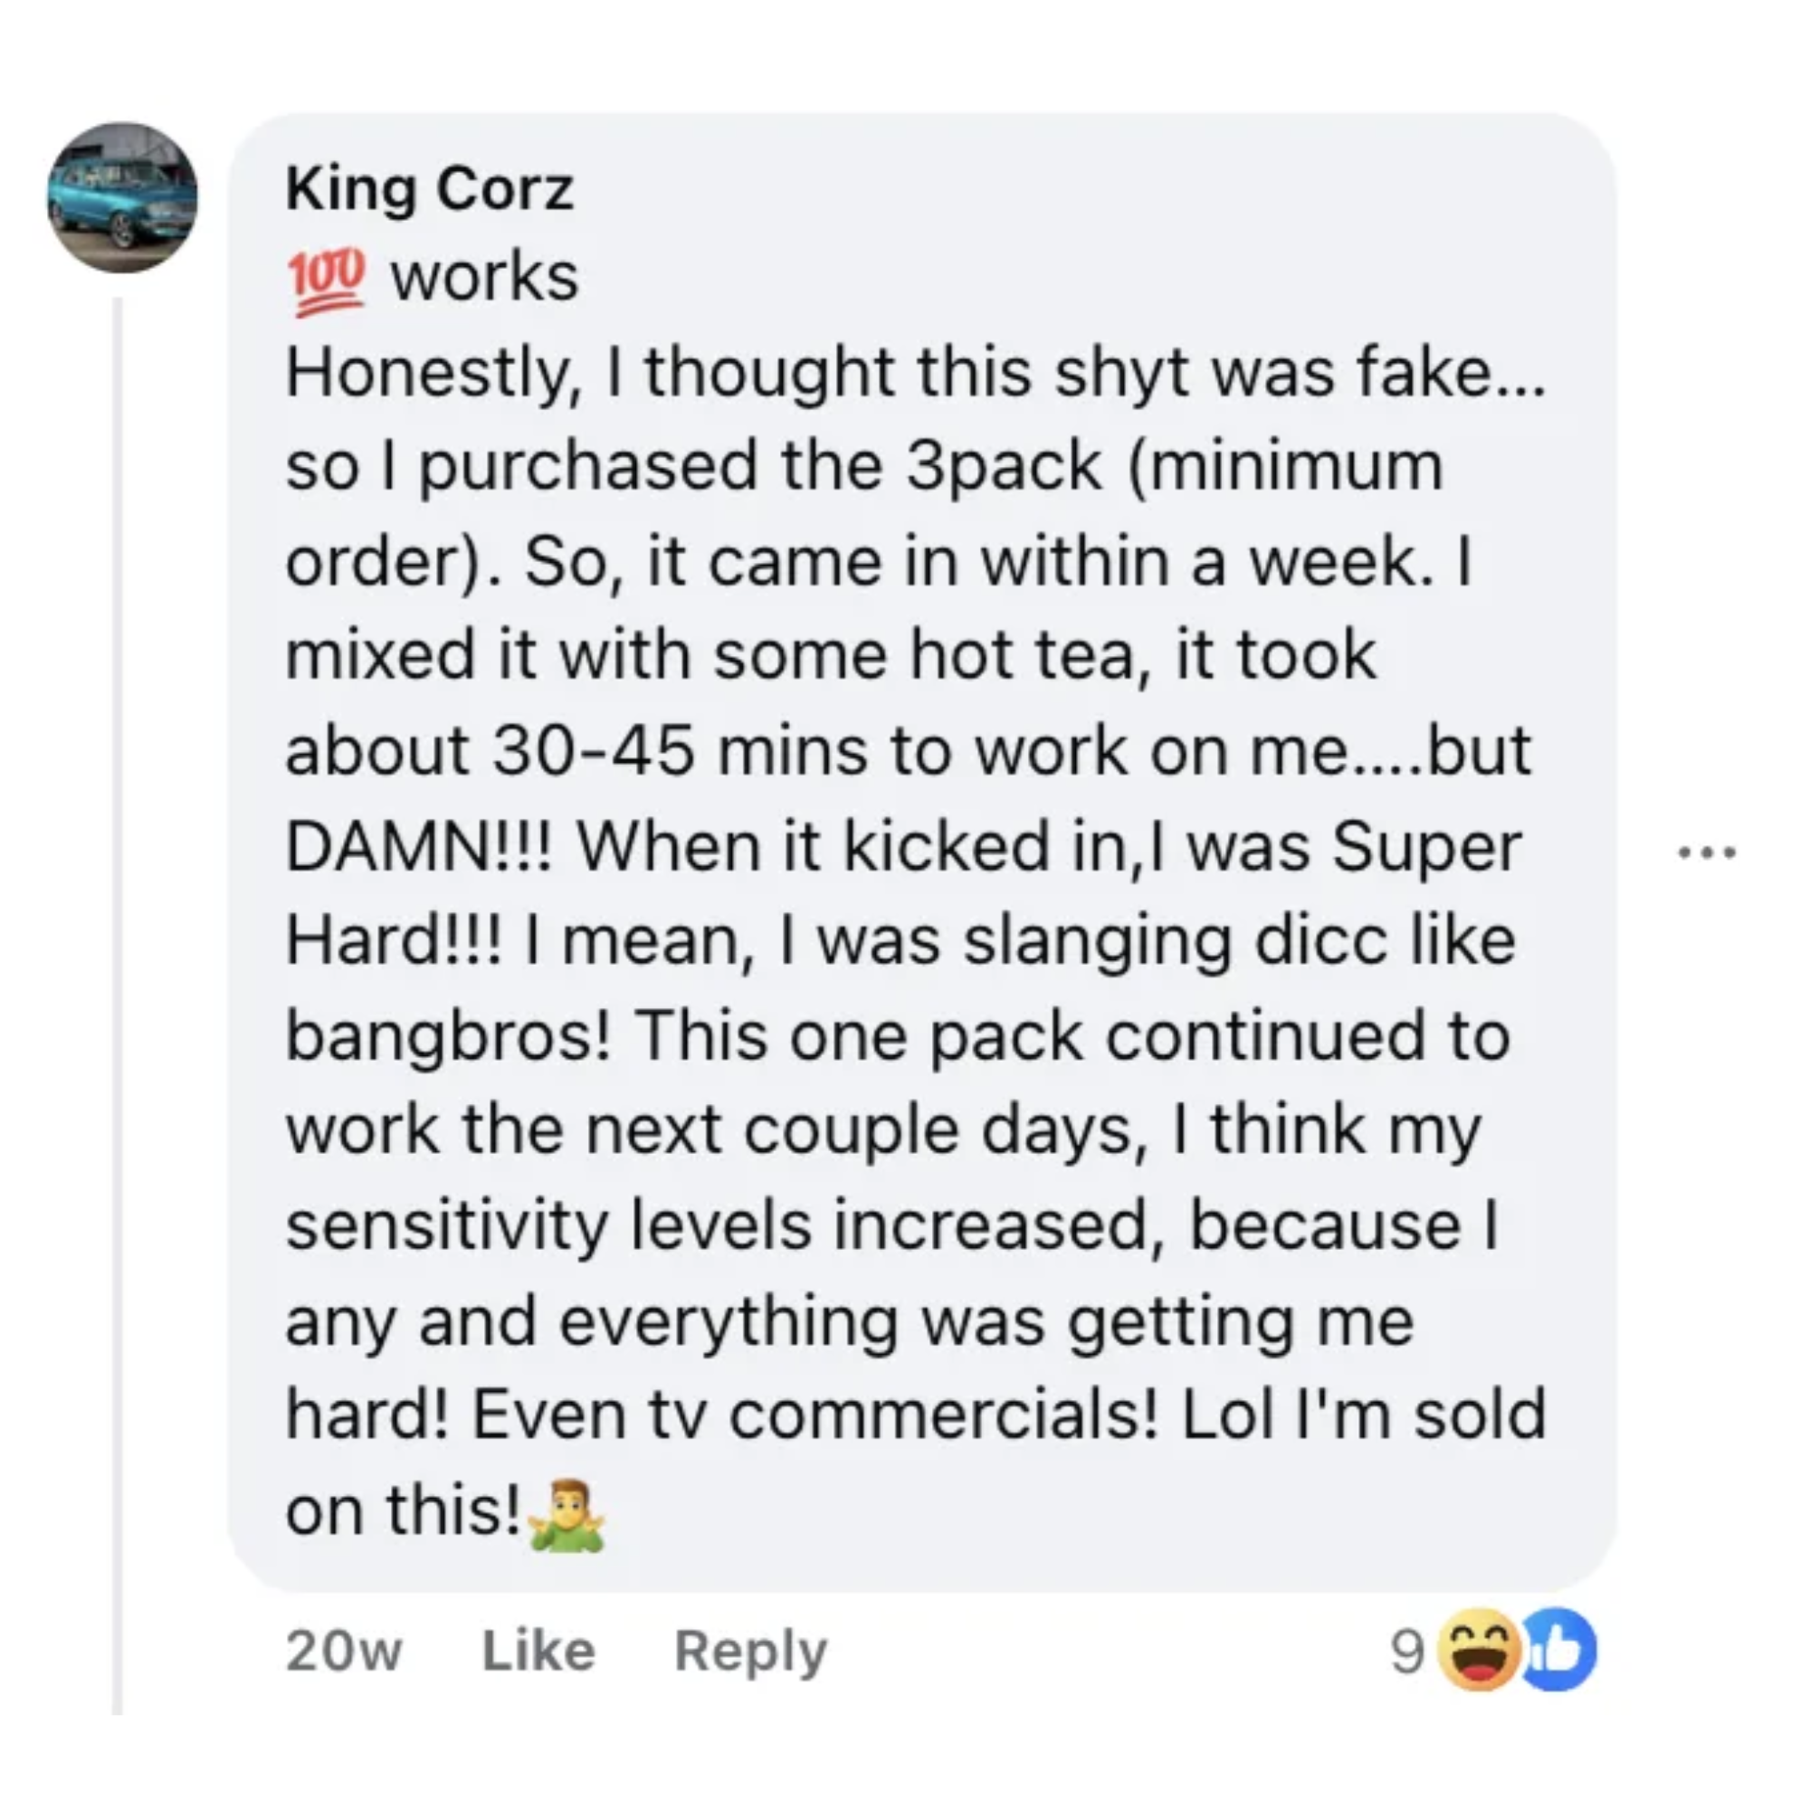1810x1810 pixels.
Task: Click the haha laughing reaction emoji
Action: click(1482, 1652)
